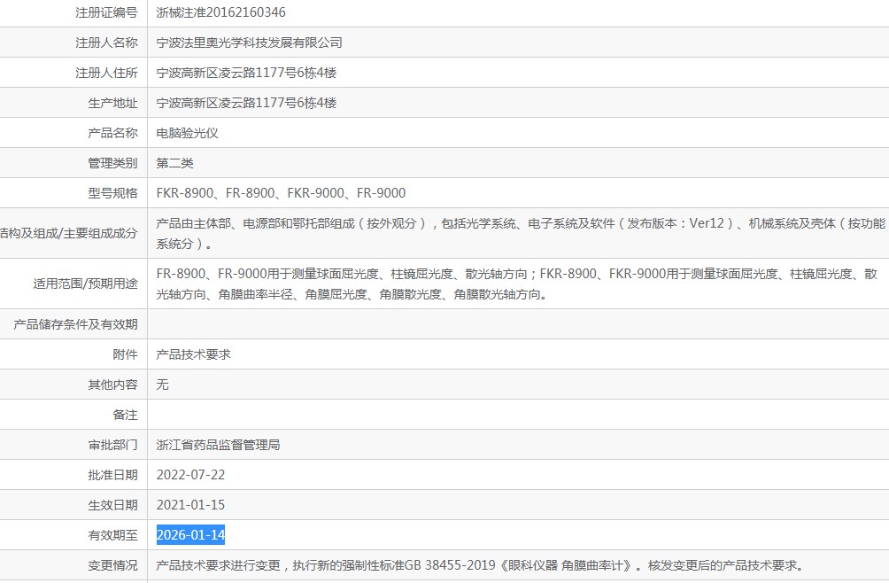This screenshot has width=889, height=583.
Task: Click the 生产地址 label
Action: [112, 103]
